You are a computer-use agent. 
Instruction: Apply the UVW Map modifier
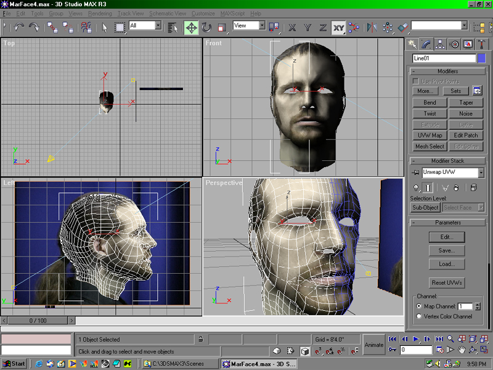(x=430, y=135)
